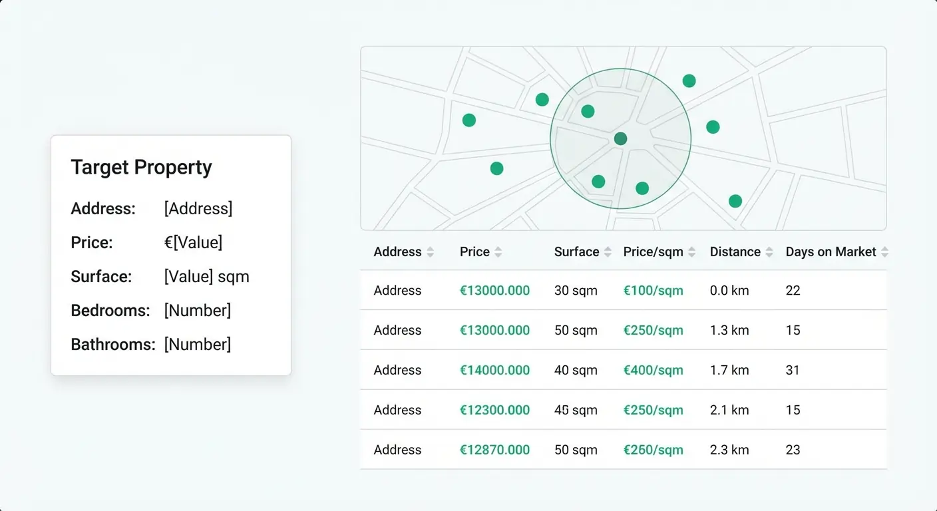Click the green pin below the map center
The width and height of the screenshot is (937, 511).
point(598,181)
